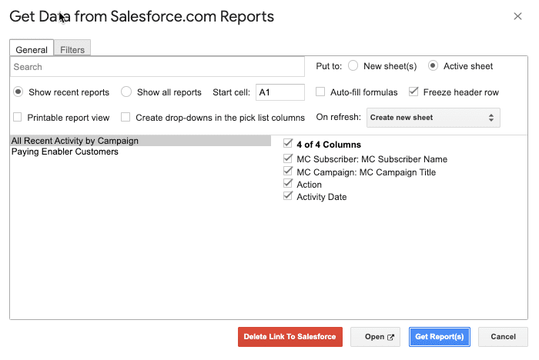Select the General tab
The width and height of the screenshot is (539, 360).
[32, 49]
